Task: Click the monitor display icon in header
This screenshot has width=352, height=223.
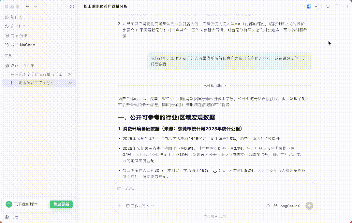Action: point(328,7)
